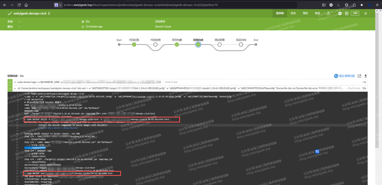The height and width of the screenshot is (185, 382).
Task: Click the 35s duration value
Action: click(88, 22)
